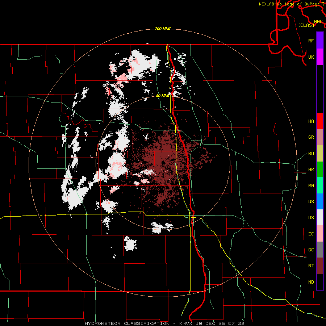Screen dimensions: 326x326
Task: Click the BD yellow legend swatch
Action: coord(320,154)
